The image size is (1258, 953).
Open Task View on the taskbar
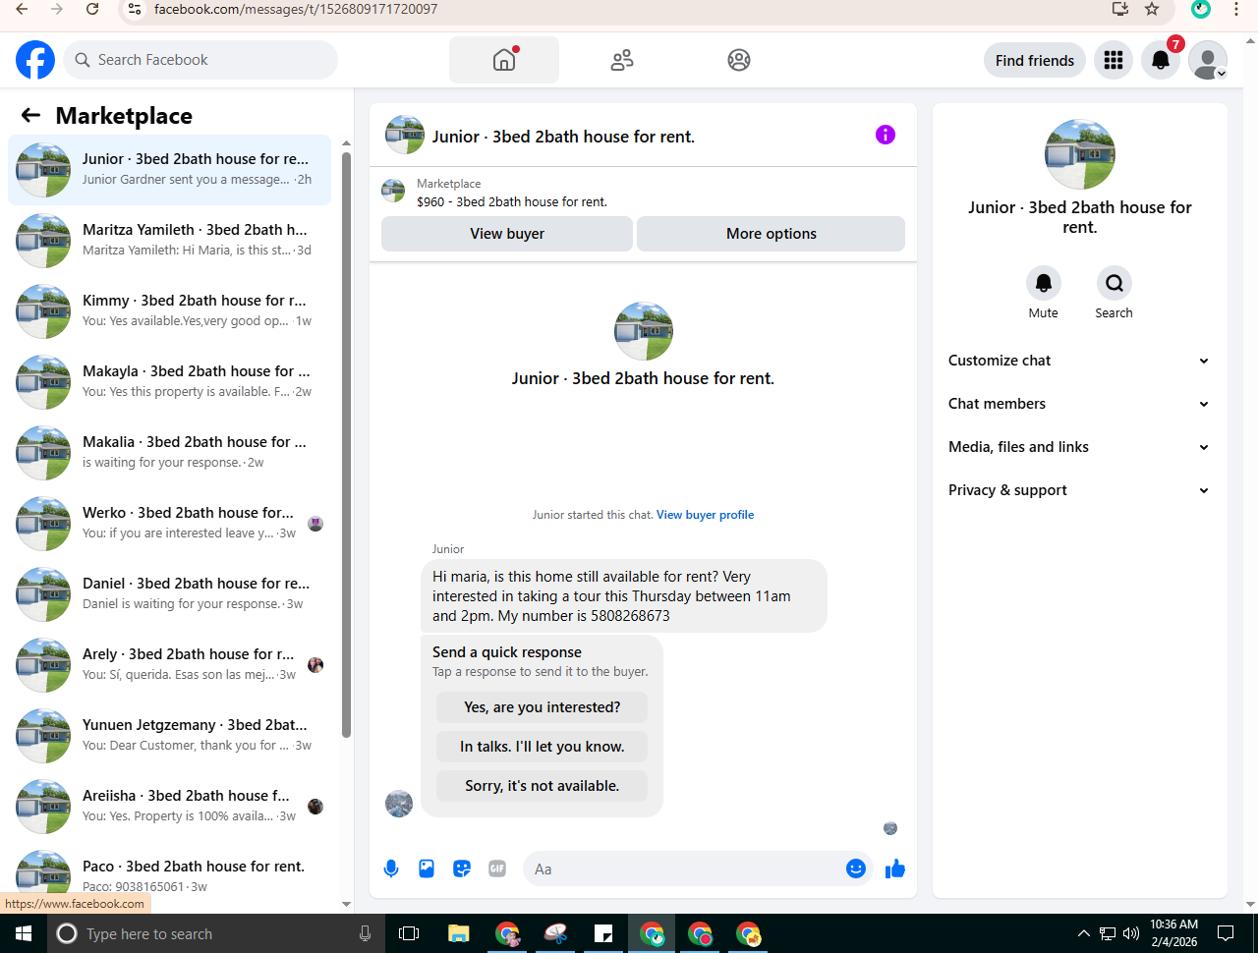409,933
